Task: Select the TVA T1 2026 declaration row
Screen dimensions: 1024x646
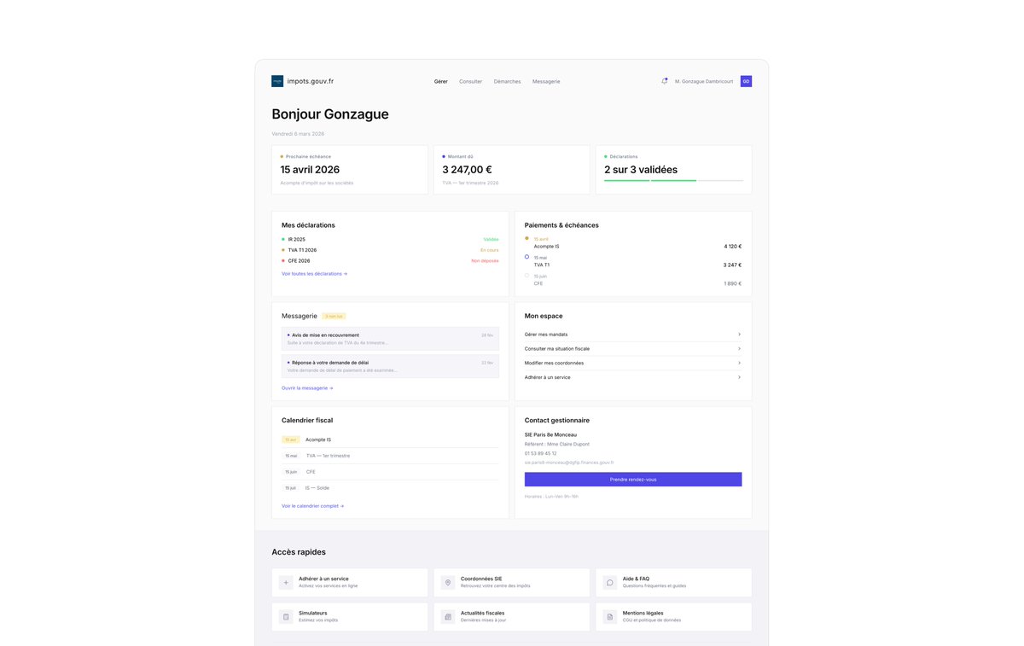Action: pos(390,250)
